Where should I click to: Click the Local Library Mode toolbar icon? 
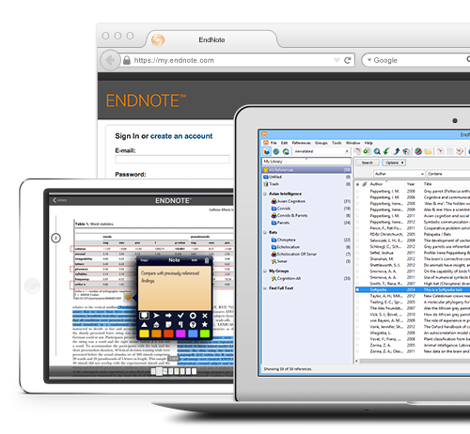[266, 151]
